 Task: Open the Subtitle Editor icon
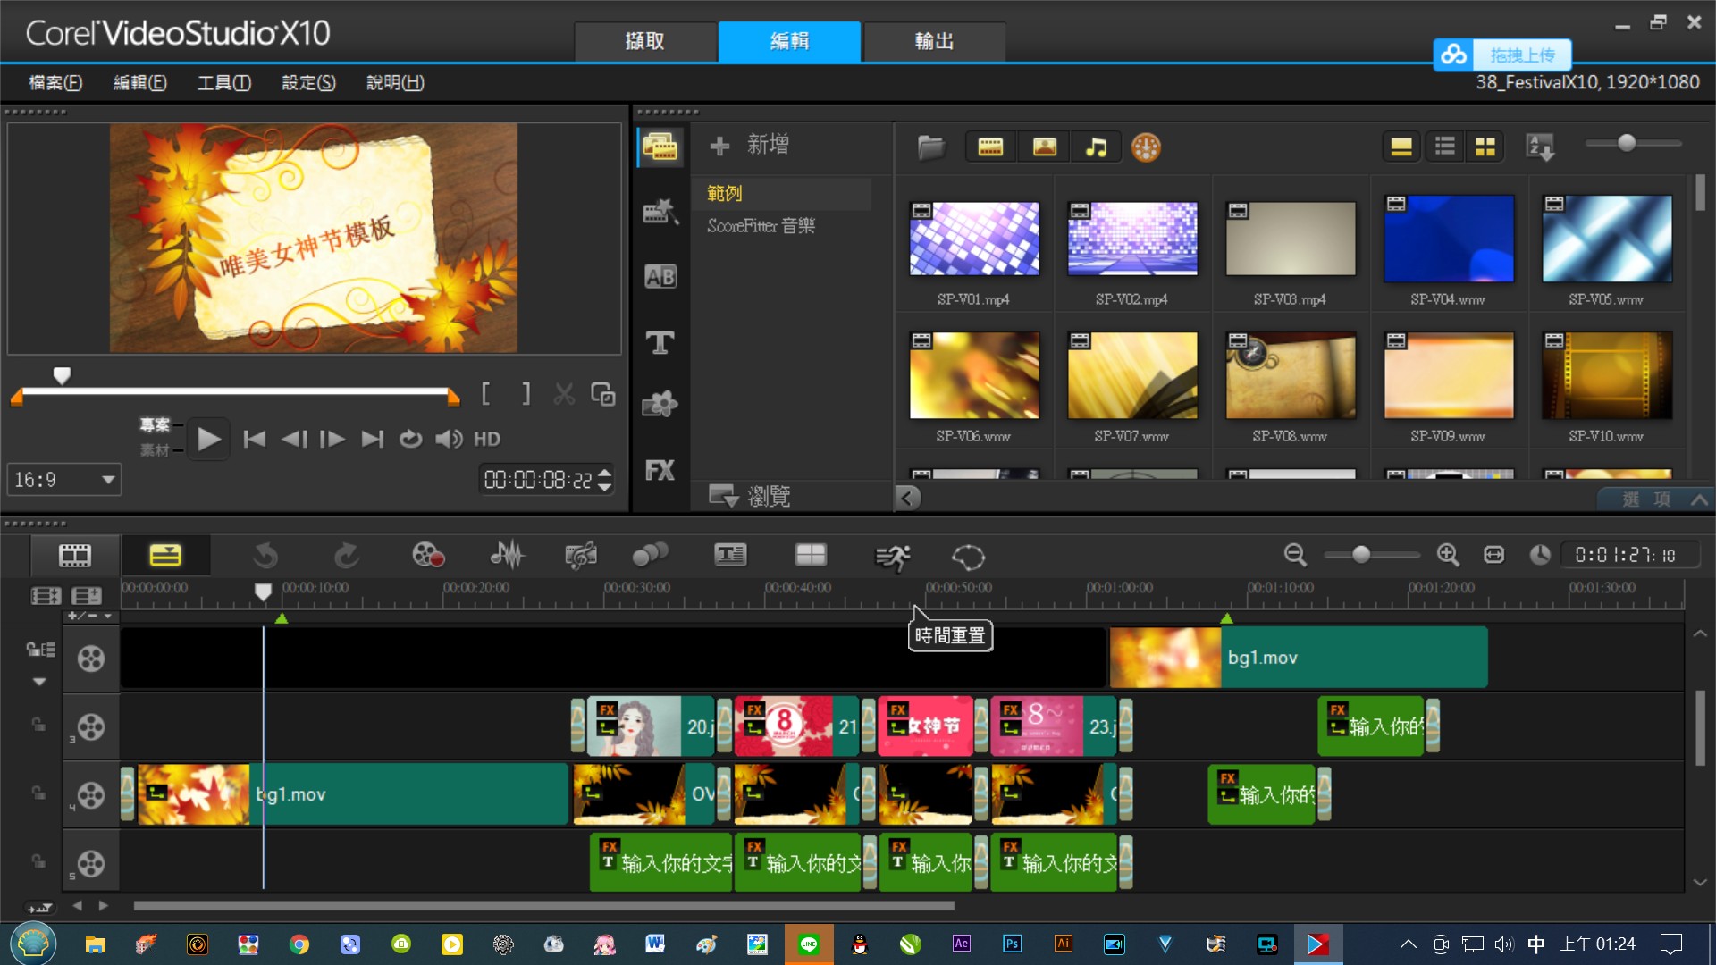click(x=730, y=556)
